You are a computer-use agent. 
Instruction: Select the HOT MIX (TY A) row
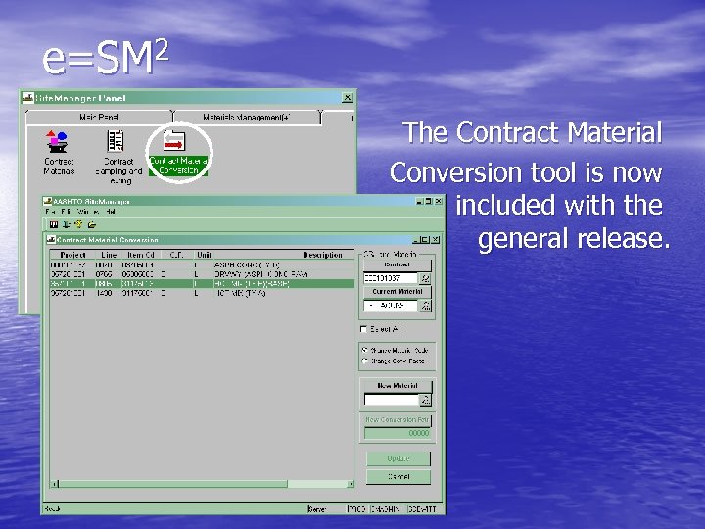tap(202, 293)
